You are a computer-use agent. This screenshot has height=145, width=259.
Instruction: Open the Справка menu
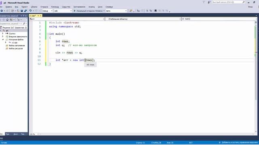pos(109,7)
